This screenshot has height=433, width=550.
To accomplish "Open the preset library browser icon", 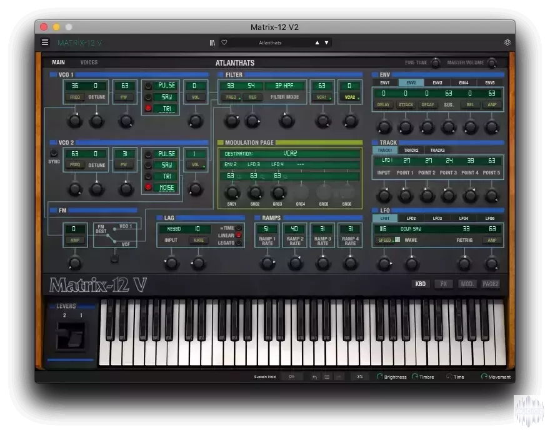I will click(x=212, y=42).
